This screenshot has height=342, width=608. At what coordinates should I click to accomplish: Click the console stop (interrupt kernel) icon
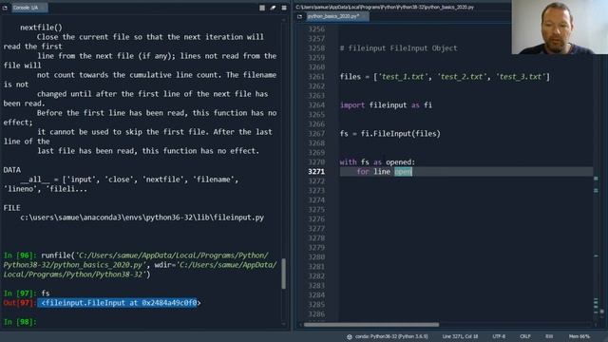coord(262,8)
